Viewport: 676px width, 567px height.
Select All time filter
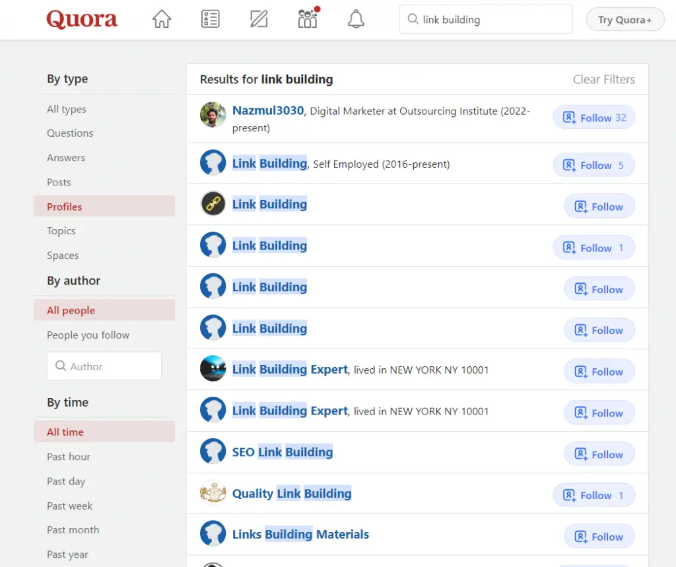click(x=104, y=432)
